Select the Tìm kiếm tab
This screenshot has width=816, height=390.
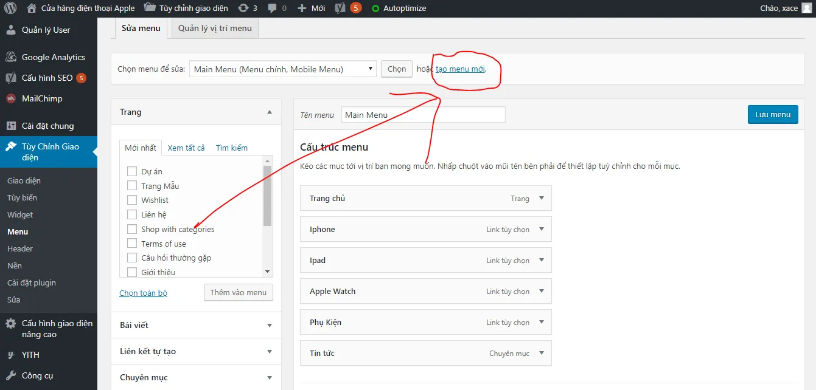point(231,148)
